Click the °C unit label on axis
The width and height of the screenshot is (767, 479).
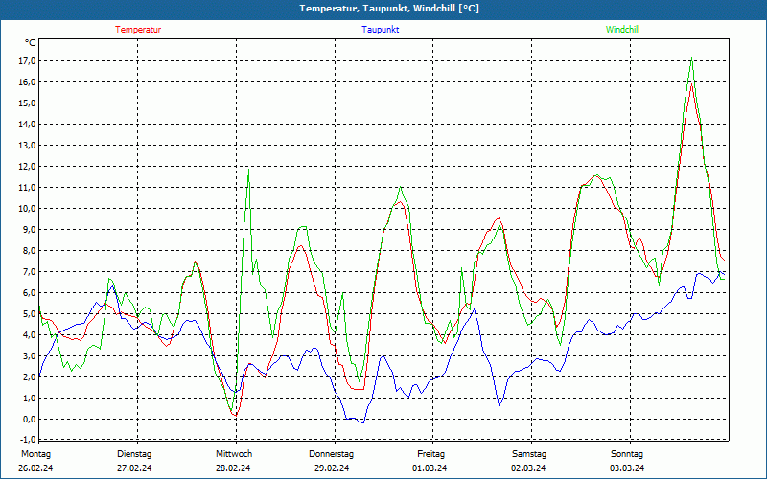coord(31,43)
